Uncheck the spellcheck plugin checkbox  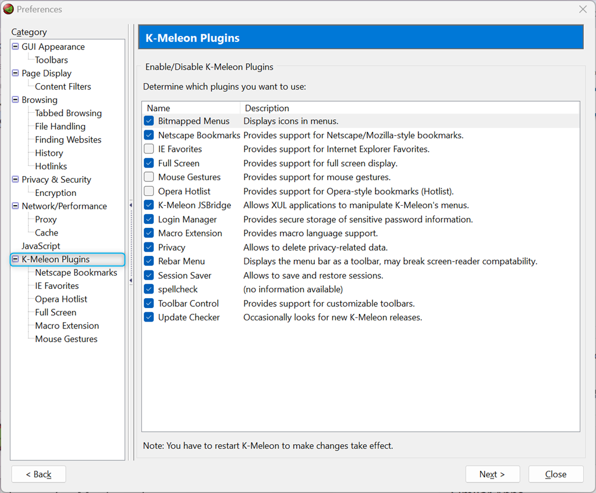click(149, 289)
